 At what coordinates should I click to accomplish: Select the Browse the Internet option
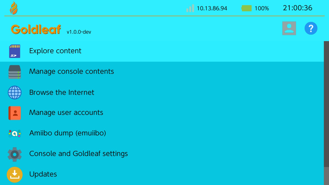pos(62,92)
